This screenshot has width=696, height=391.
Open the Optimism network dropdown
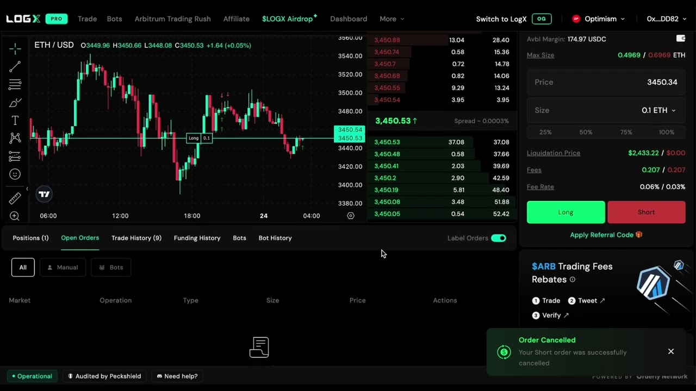tap(600, 19)
